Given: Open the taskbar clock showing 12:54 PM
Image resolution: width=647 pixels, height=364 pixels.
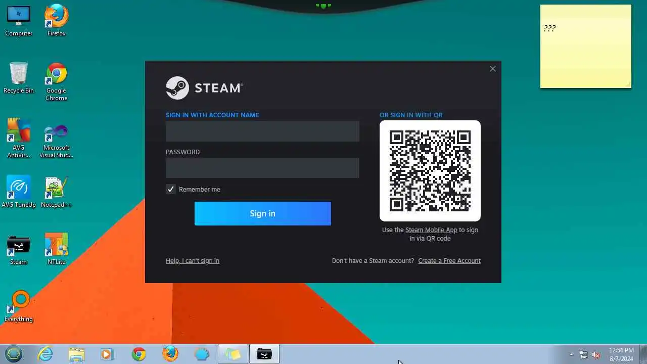Looking at the screenshot, I should coord(621,354).
